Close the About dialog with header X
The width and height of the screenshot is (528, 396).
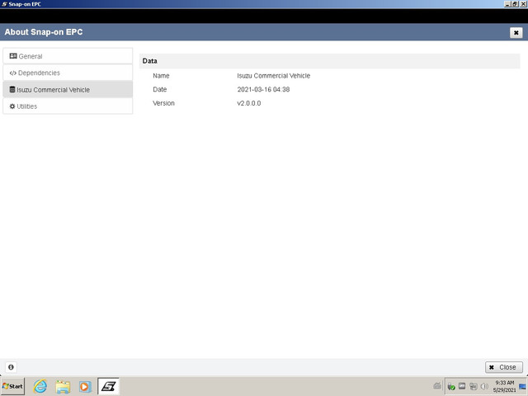(516, 33)
